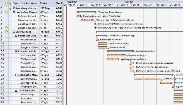Click the 6. Jun 11 week header
Image resolution: width=183 pixels, height=105 pixels.
(82, 5)
